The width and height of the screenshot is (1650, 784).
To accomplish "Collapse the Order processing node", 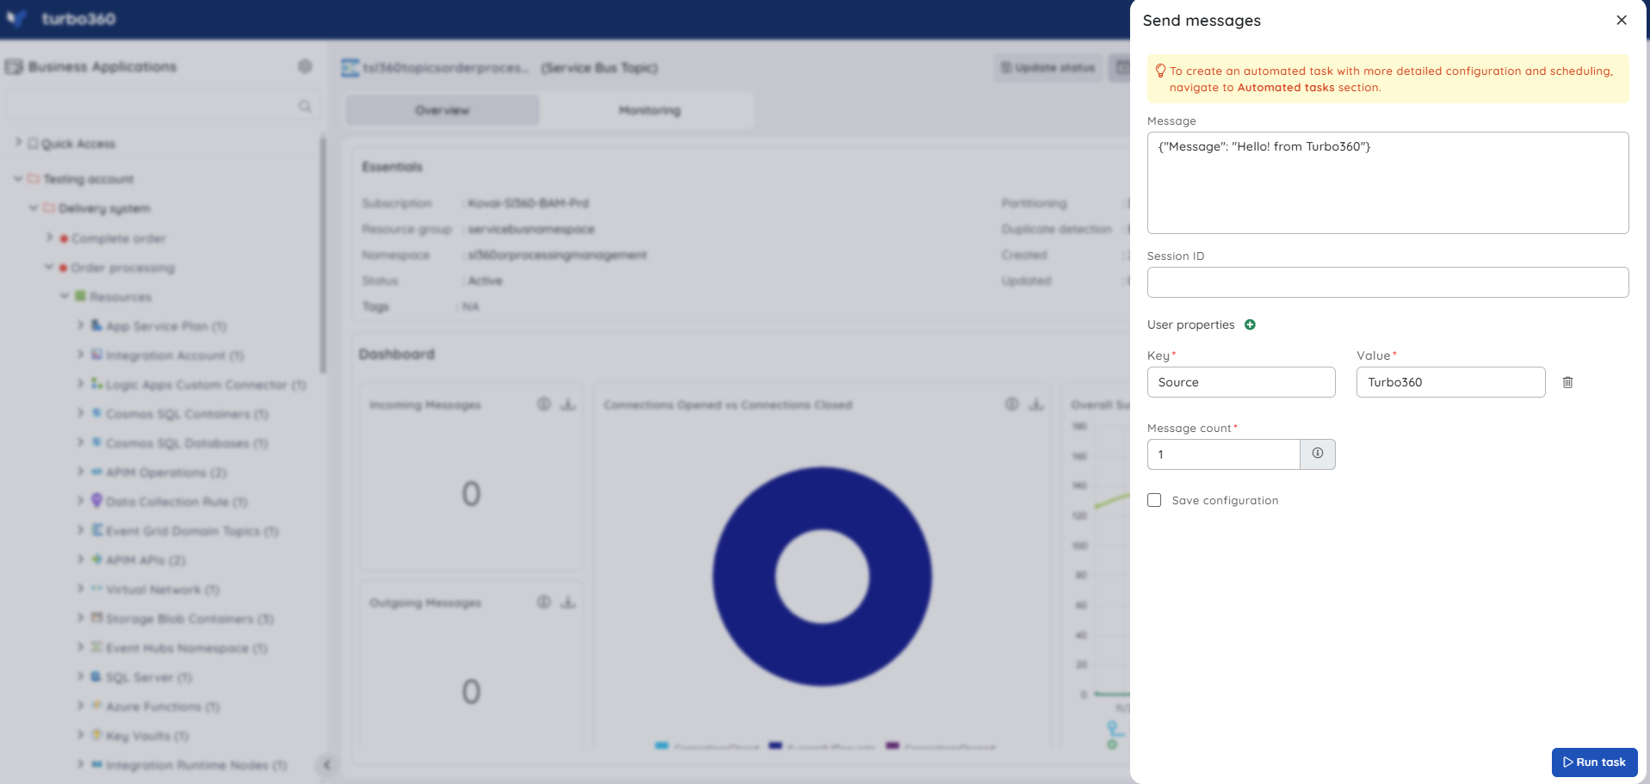I will [x=49, y=268].
